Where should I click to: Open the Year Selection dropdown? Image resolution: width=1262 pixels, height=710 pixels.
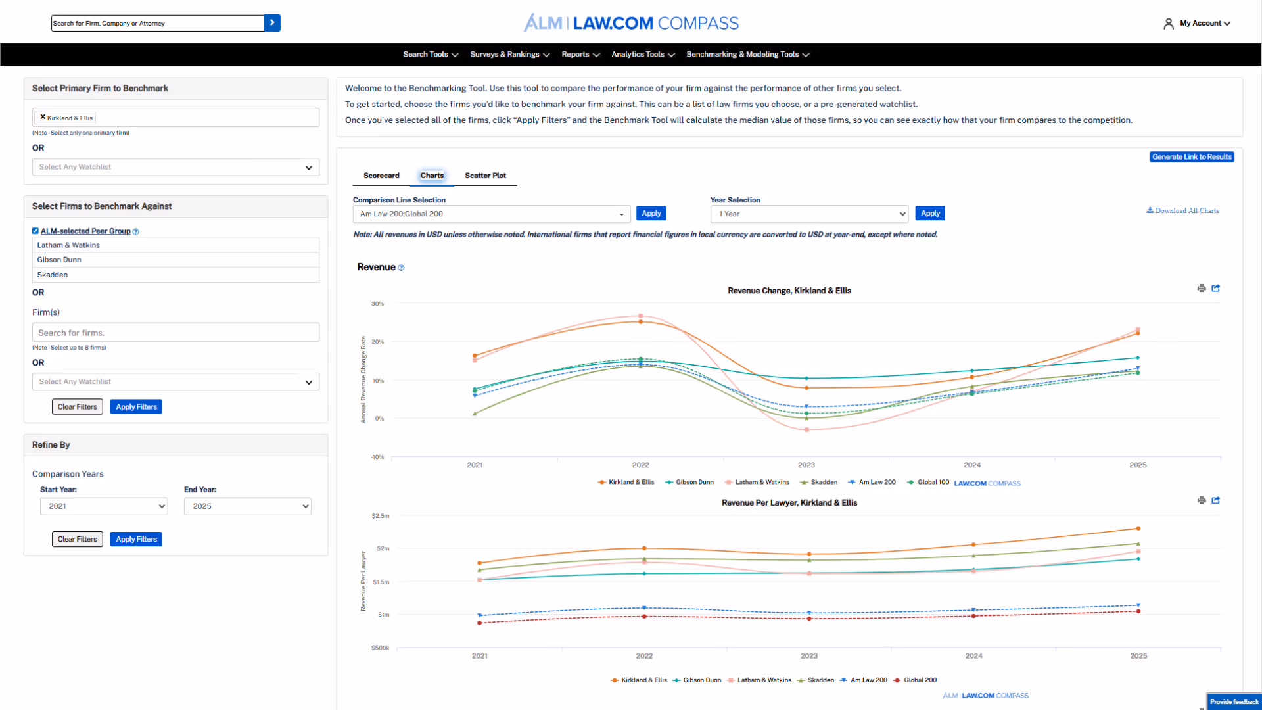(809, 214)
